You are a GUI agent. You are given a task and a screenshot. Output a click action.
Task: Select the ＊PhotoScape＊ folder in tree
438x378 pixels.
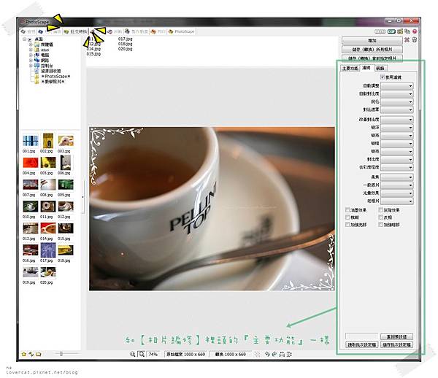tap(55, 76)
